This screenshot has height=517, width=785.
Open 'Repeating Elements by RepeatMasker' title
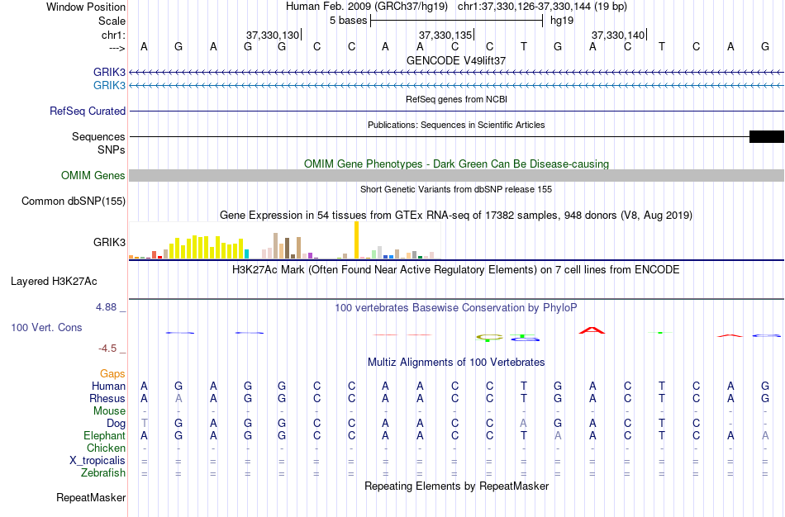[x=456, y=486]
